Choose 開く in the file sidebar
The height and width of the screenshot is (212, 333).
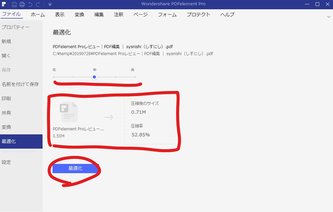[21, 56]
